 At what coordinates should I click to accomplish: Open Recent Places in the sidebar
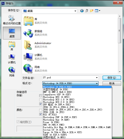(x=12, y=20)
